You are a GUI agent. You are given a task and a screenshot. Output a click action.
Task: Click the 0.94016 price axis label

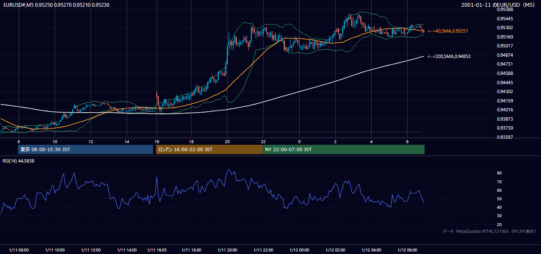point(505,110)
